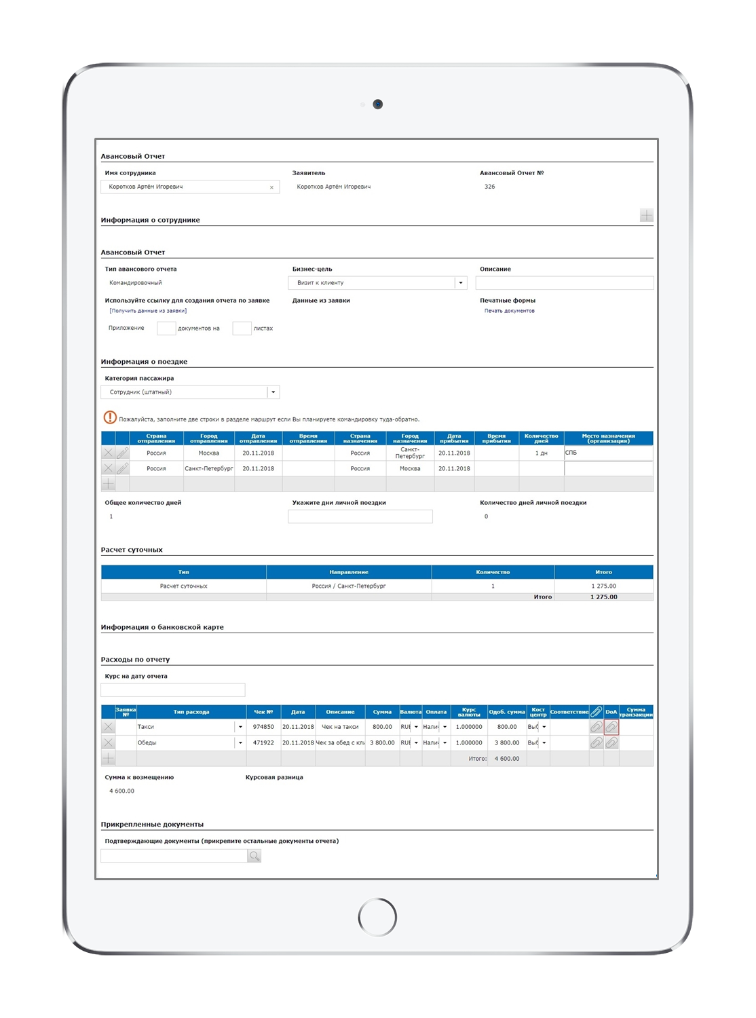
Task: Open the Бизнес-цель dropdown
Action: (x=461, y=283)
